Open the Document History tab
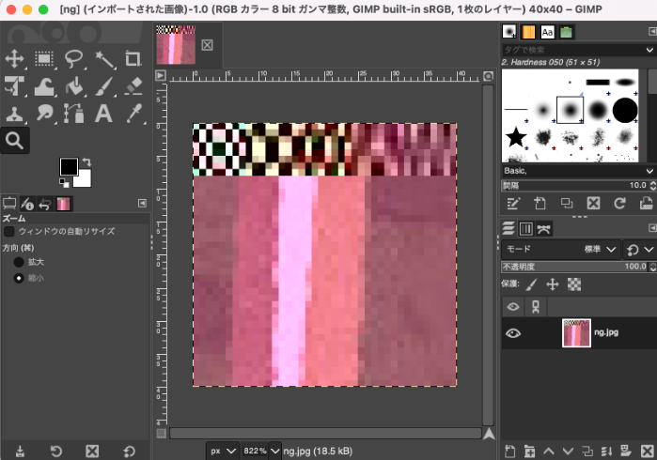 click(x=566, y=32)
